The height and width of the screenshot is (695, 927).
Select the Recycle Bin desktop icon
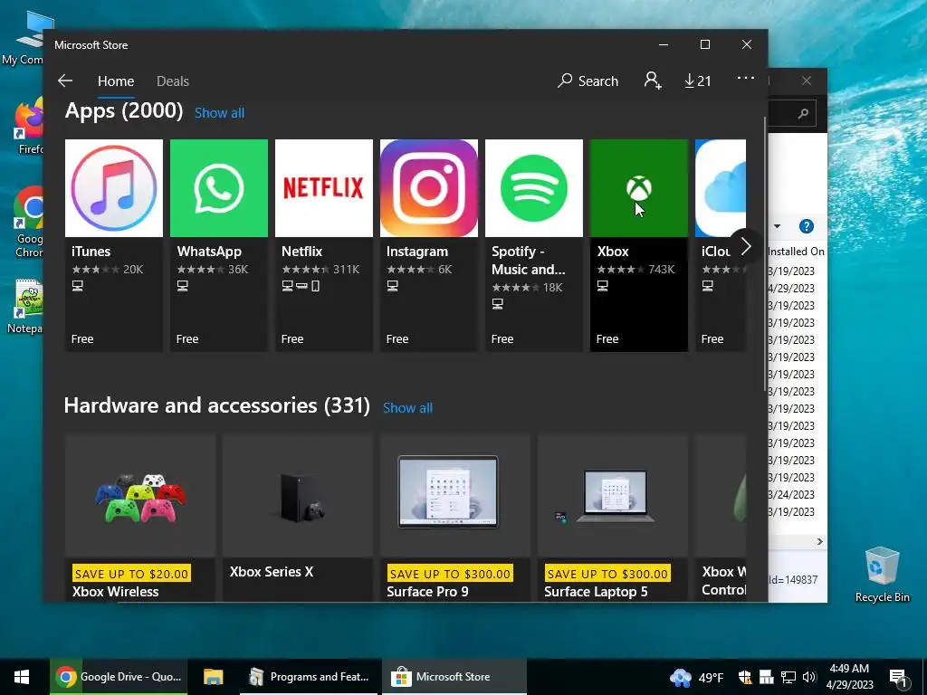coord(882,575)
